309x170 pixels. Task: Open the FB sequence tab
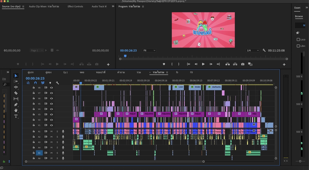click(x=191, y=72)
